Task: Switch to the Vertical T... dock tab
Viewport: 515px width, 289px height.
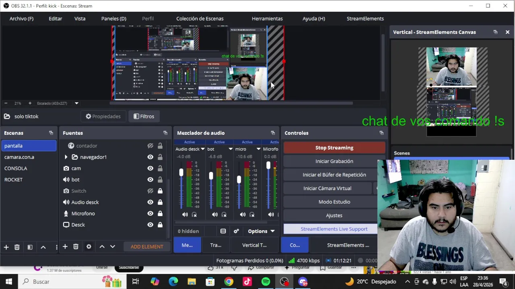Action: coord(254,245)
